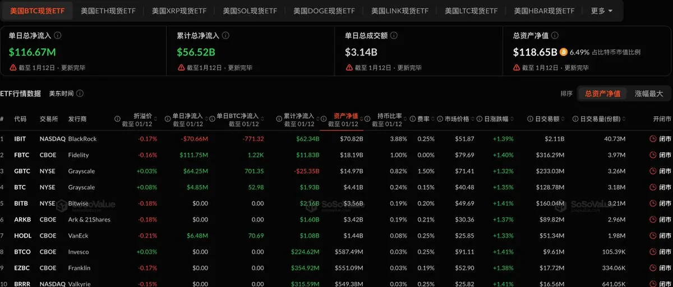Switch to 美国ETH现货ETF tab

tap(108, 11)
